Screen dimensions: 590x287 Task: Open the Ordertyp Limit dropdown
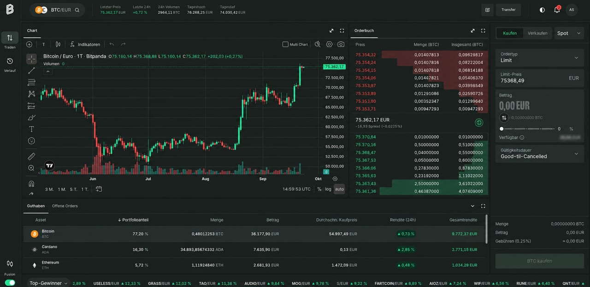coord(539,57)
